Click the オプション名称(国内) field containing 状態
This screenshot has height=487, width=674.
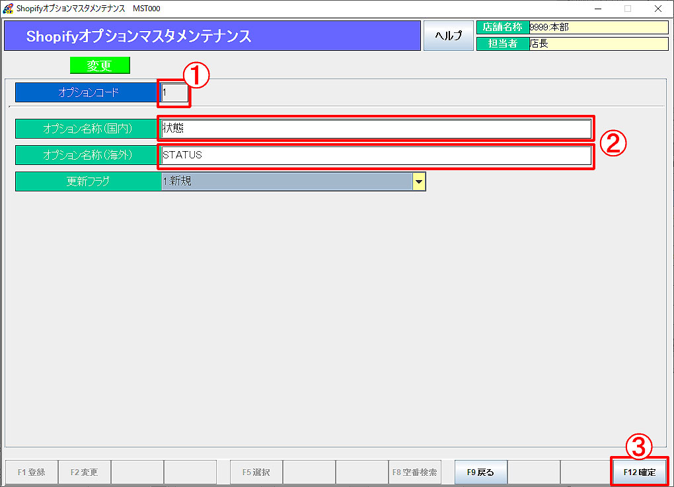click(x=376, y=129)
